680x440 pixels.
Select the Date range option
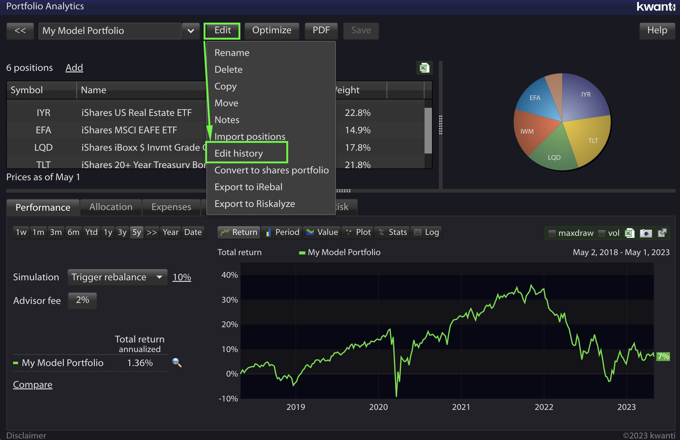click(x=193, y=232)
